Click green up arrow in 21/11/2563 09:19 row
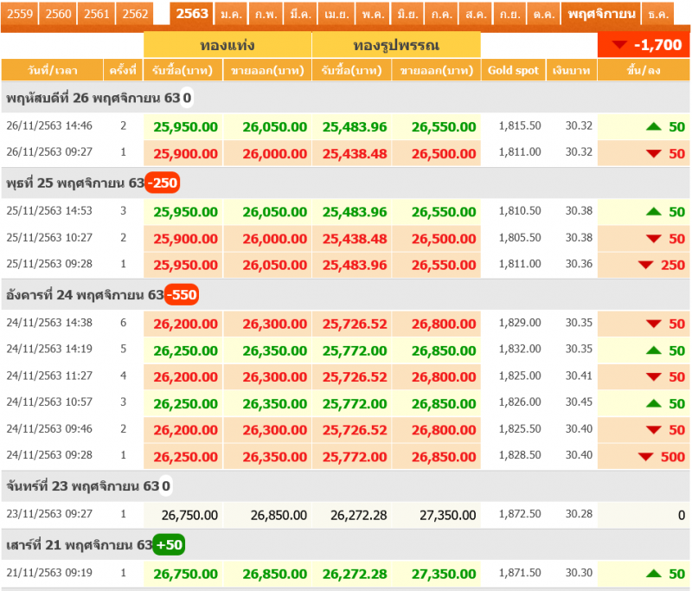Screen dimensions: 692x591 (655, 574)
